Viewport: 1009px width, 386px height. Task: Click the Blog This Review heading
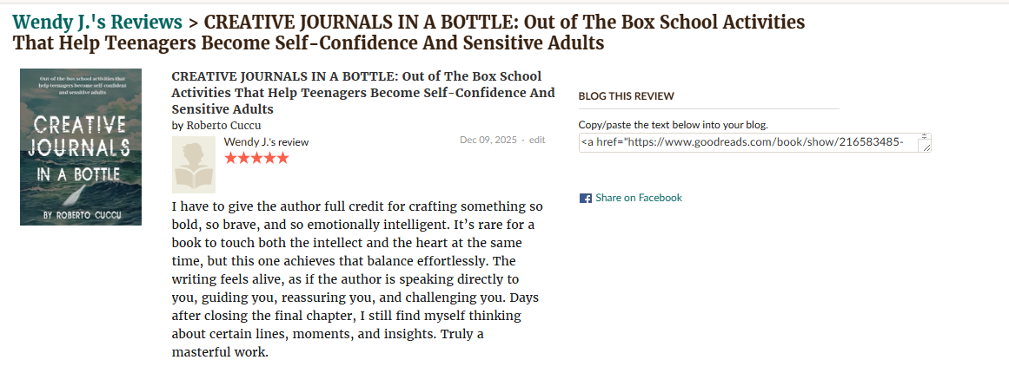coord(626,96)
